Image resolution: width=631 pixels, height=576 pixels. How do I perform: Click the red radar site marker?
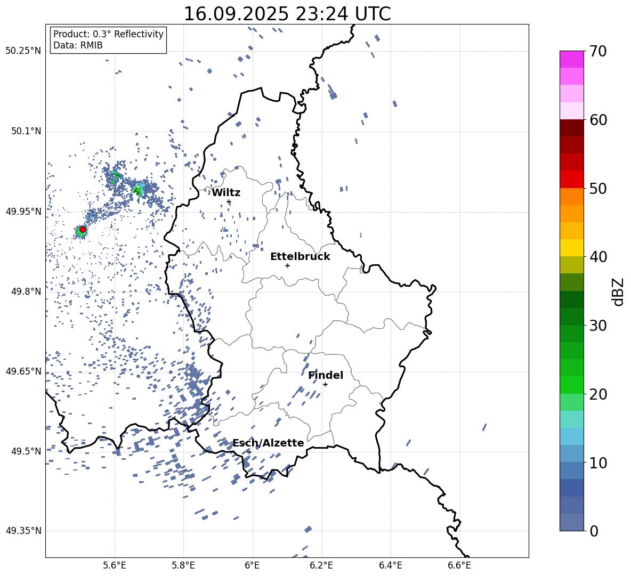[x=83, y=230]
